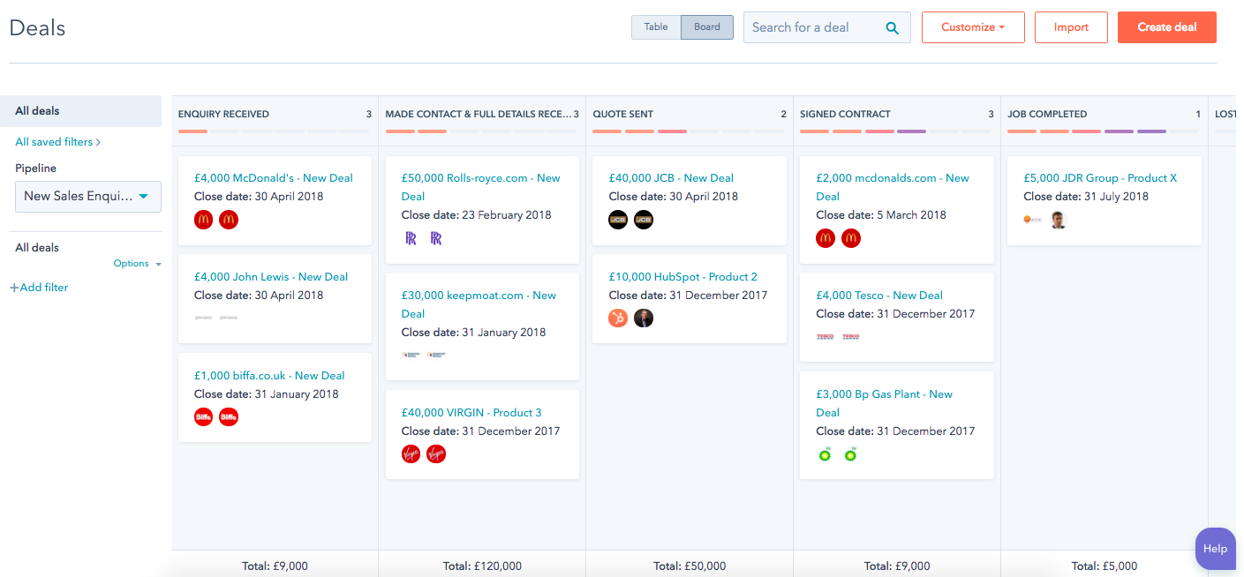
Task: Click Close date: 23 February 2018 text
Action: pyautogui.click(x=477, y=215)
